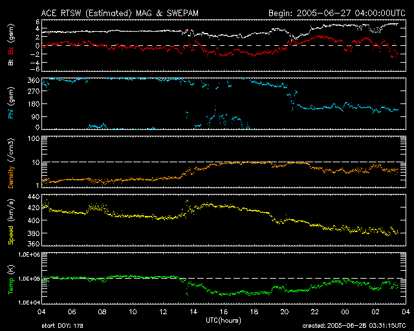414x331 pixels.
Task: Click the 20 hour label on time axis
Action: pos(285,312)
